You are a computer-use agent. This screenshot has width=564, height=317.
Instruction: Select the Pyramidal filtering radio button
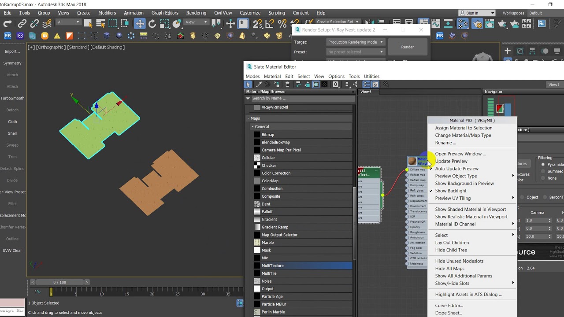543,165
